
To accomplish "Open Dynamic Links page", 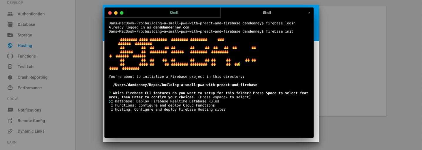I will [x=31, y=131].
